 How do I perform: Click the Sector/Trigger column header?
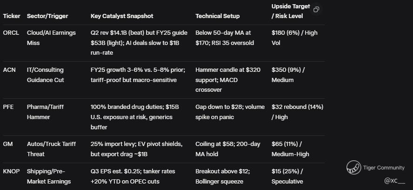(x=47, y=16)
